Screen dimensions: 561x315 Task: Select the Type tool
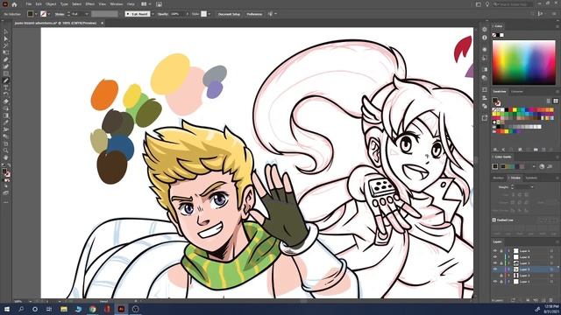point(6,87)
